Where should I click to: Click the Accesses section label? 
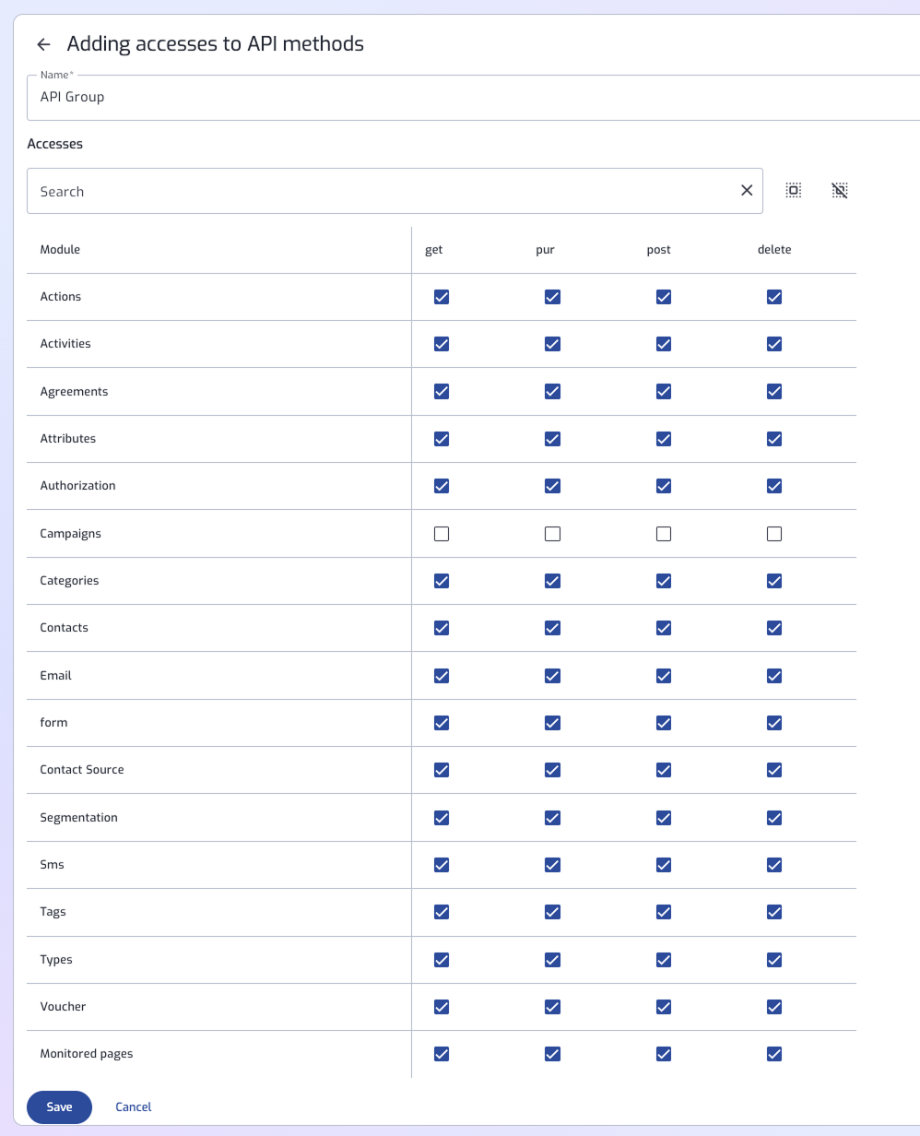(54, 144)
